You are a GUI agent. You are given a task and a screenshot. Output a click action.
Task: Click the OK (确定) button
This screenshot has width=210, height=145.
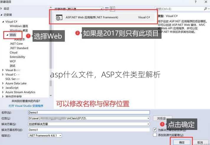click(x=182, y=142)
